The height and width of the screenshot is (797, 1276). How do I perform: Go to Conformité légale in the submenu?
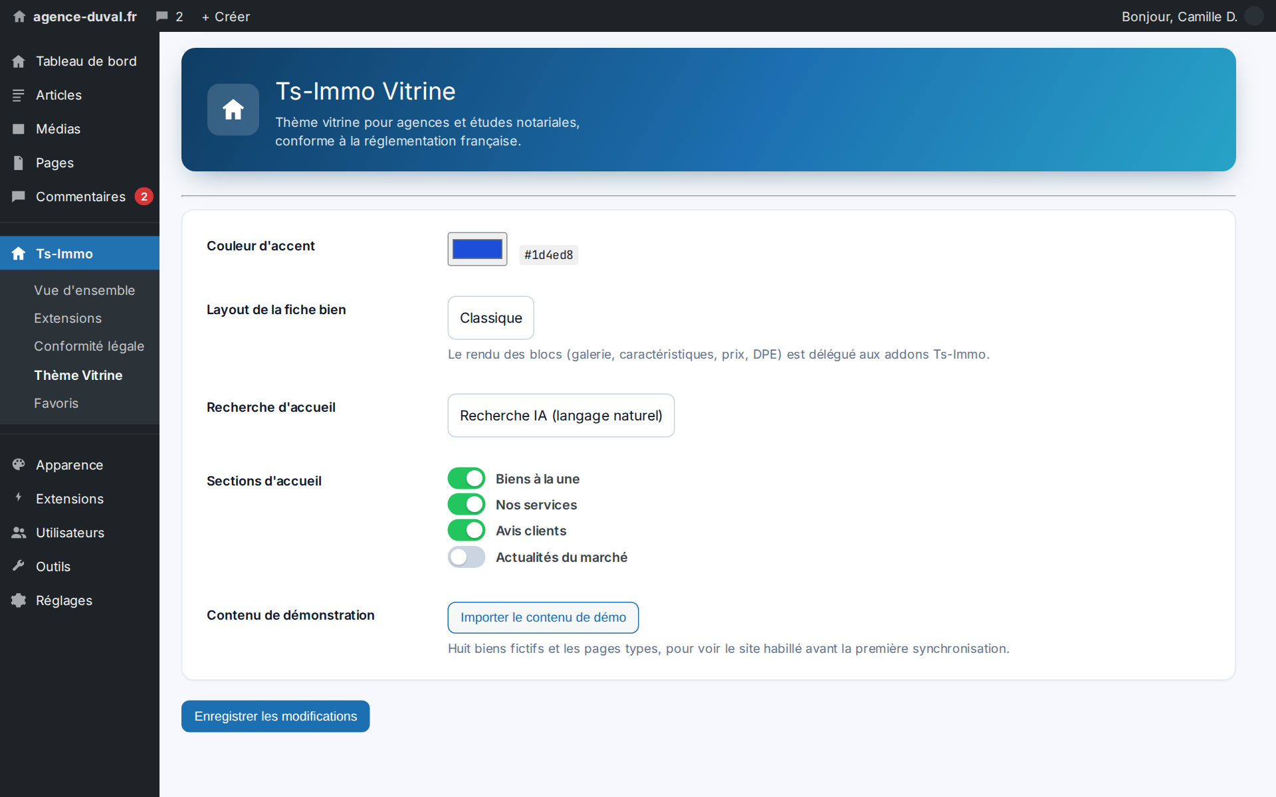(89, 346)
